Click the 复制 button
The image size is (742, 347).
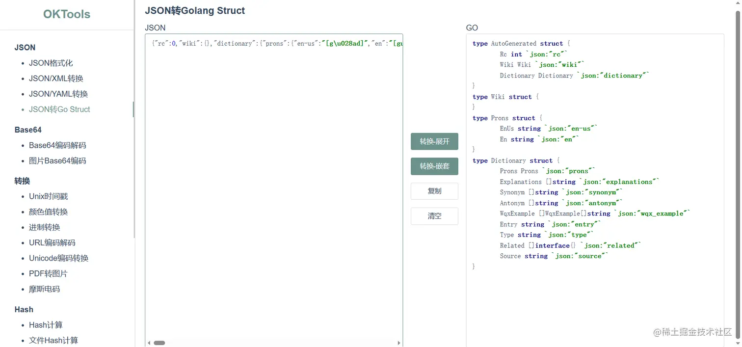point(434,191)
